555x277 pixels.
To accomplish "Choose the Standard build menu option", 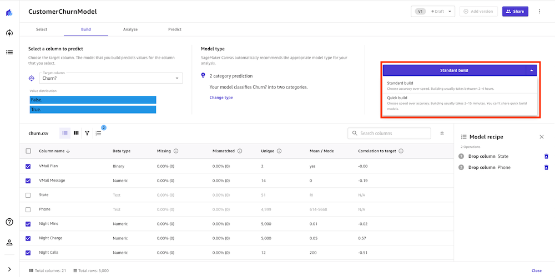I will point(460,86).
